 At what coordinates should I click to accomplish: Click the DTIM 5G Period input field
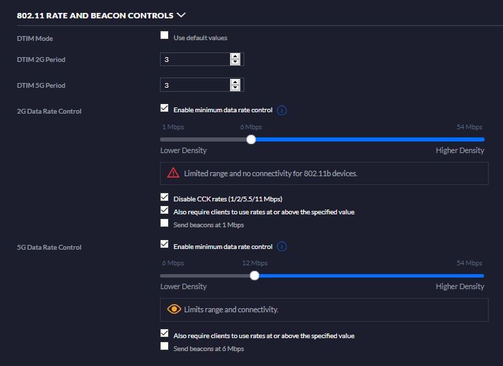(194, 85)
